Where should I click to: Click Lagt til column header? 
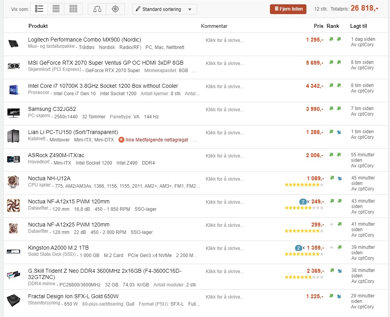point(358,26)
